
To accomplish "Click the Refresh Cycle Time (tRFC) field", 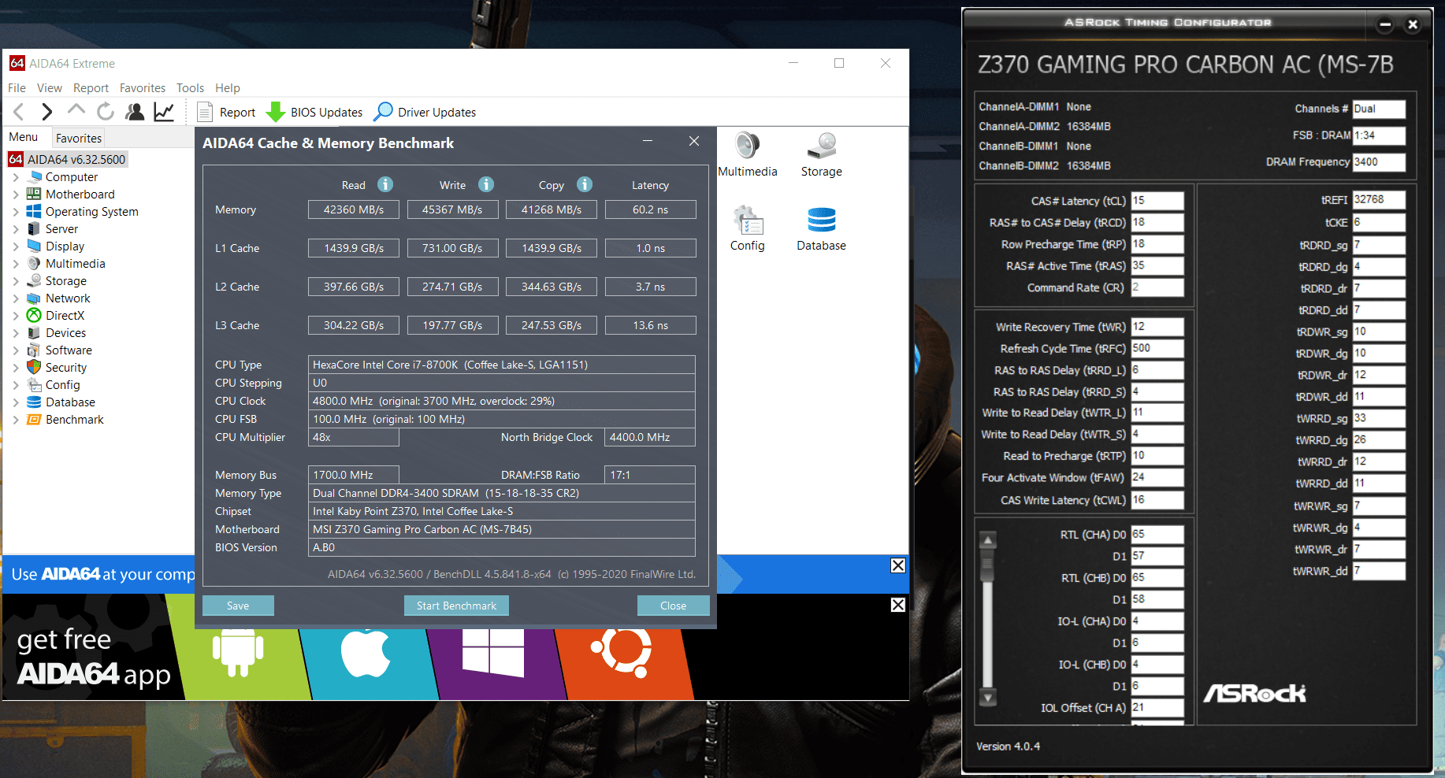I will click(1157, 348).
